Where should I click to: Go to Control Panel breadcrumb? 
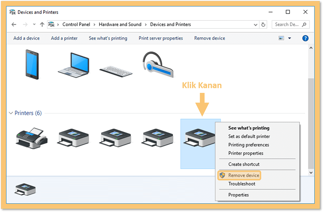tap(76, 24)
